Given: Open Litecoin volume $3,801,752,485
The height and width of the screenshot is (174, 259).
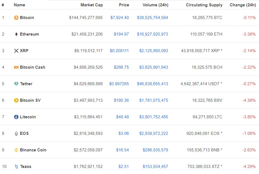Looking at the screenshot, I should coord(154,117).
